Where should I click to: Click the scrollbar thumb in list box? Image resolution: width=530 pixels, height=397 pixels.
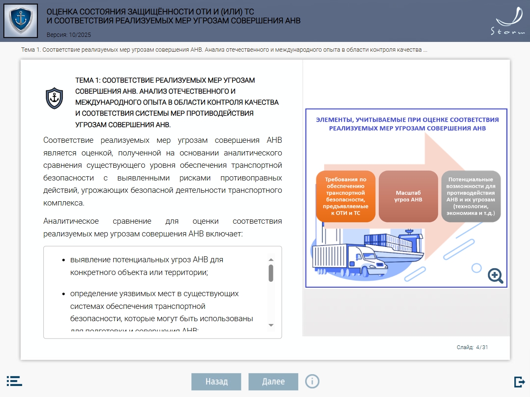click(x=271, y=273)
